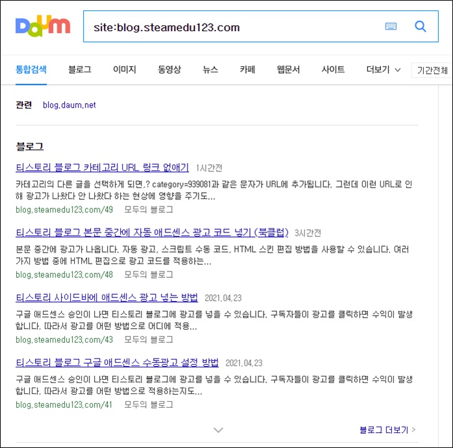Click 모두의 블로그 next to steamedu123.com/41

149,404
